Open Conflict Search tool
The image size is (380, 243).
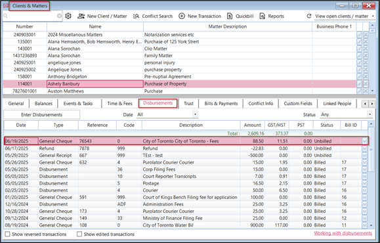click(x=153, y=16)
